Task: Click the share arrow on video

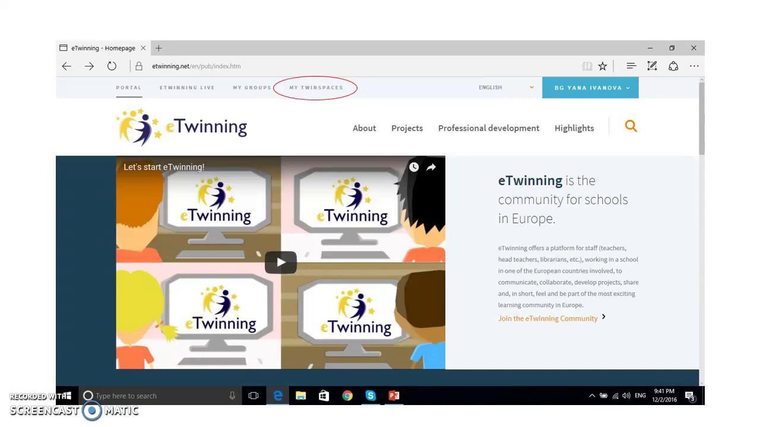Action: point(431,167)
